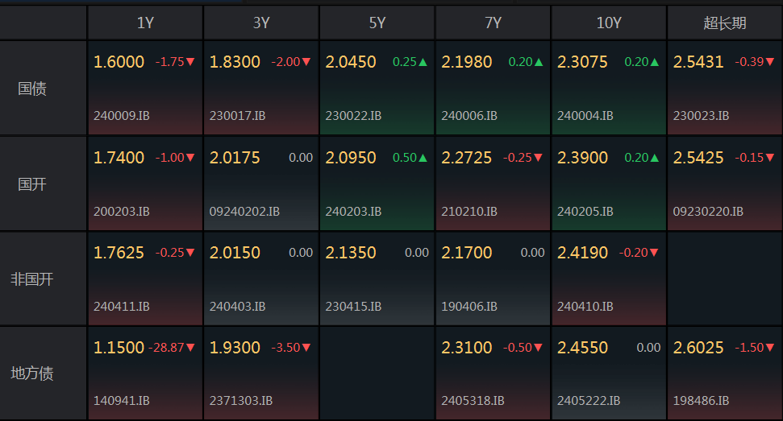Viewport: 783px width, 421px height.
Task: Click the red down arrow beside -3.50
Action: pos(306,348)
